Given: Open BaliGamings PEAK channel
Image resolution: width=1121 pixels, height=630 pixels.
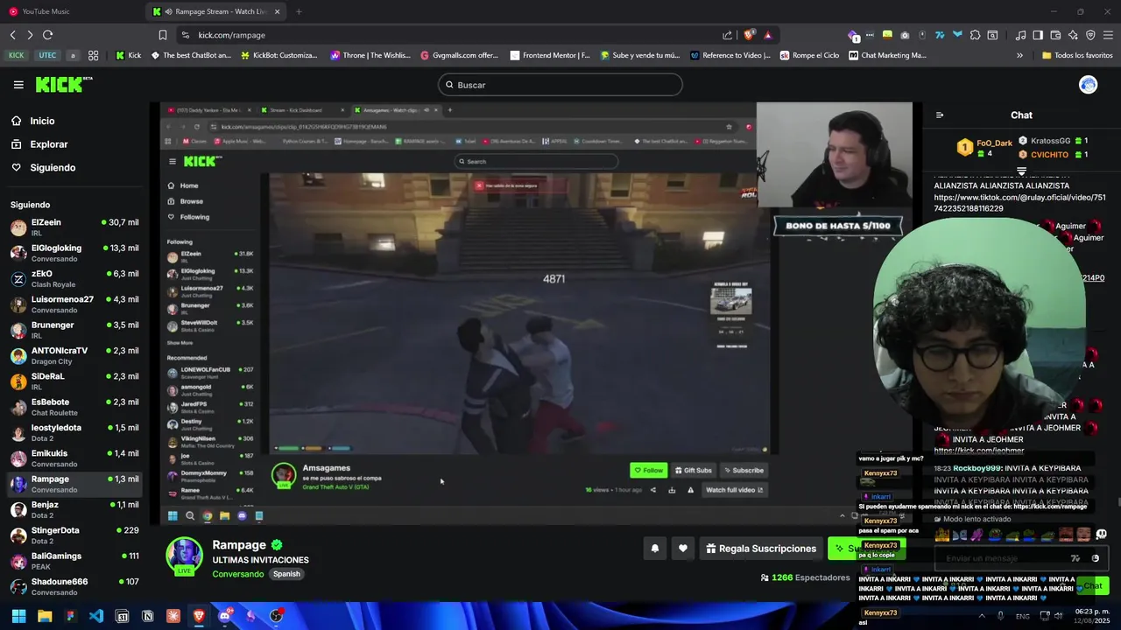Looking at the screenshot, I should 74,561.
